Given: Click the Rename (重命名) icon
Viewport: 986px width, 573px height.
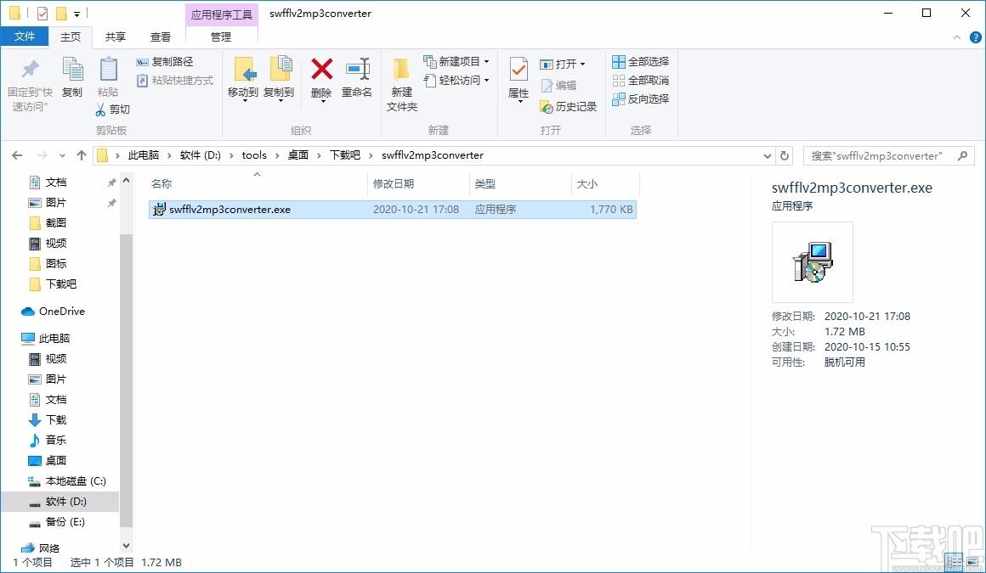Looking at the screenshot, I should pos(357,69).
